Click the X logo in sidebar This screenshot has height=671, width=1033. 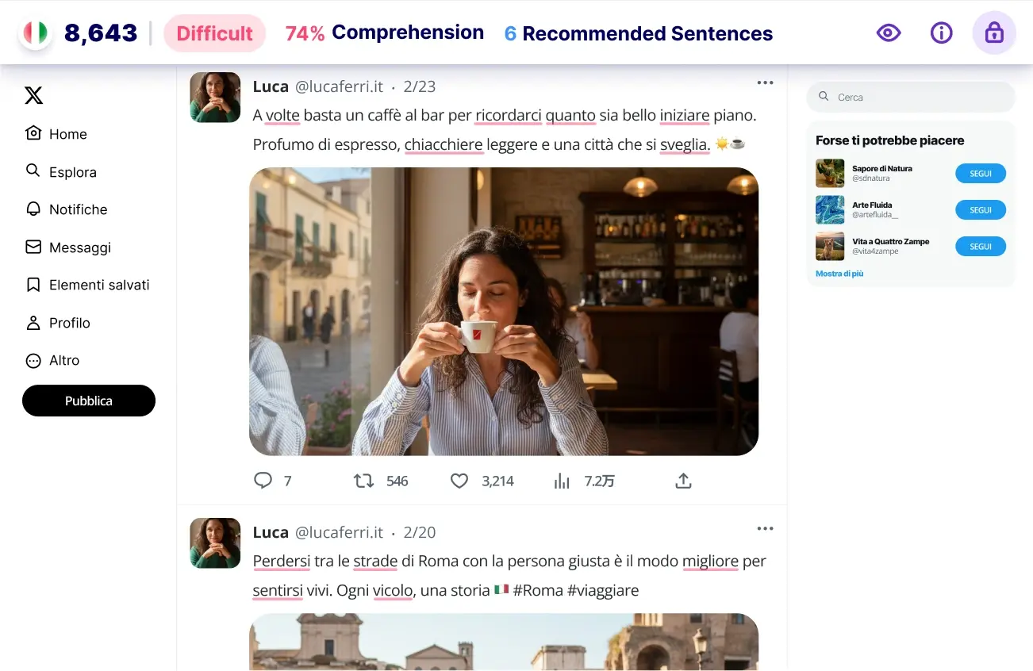33,96
